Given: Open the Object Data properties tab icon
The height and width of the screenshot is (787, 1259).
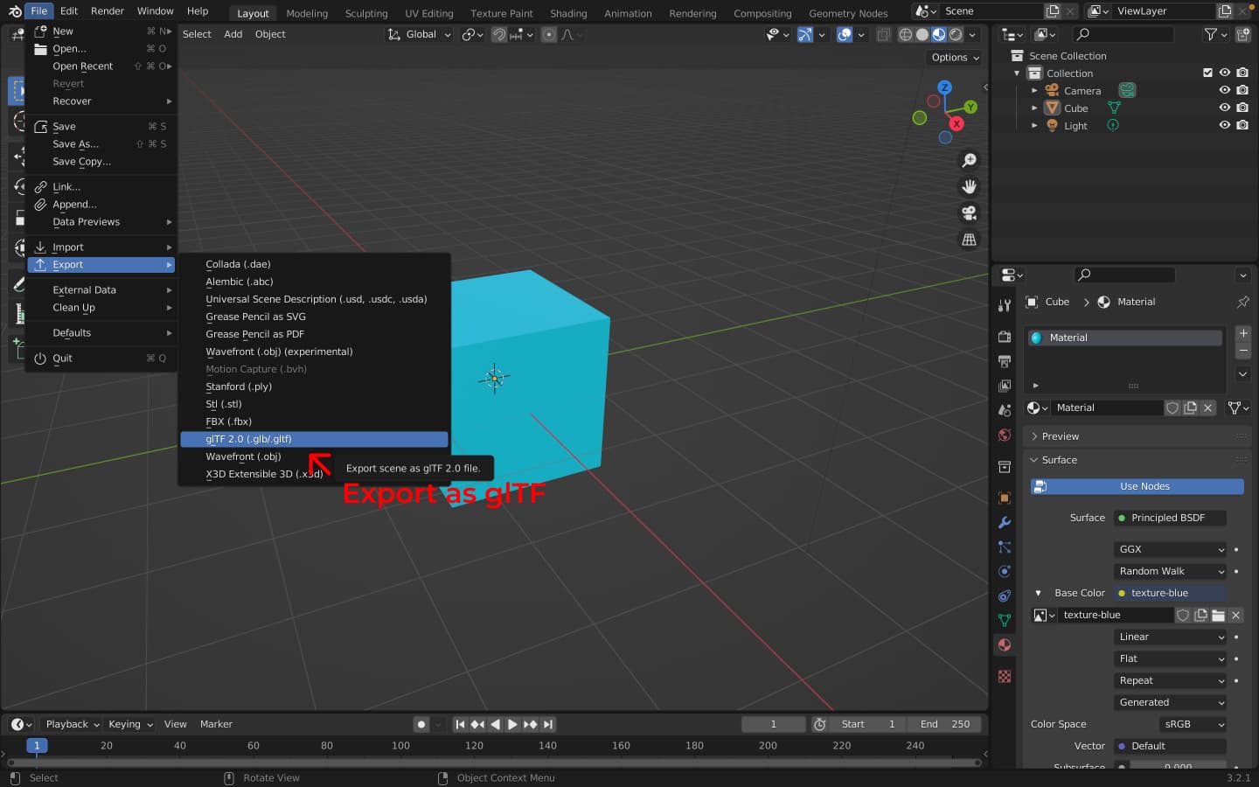Looking at the screenshot, I should [x=1005, y=620].
